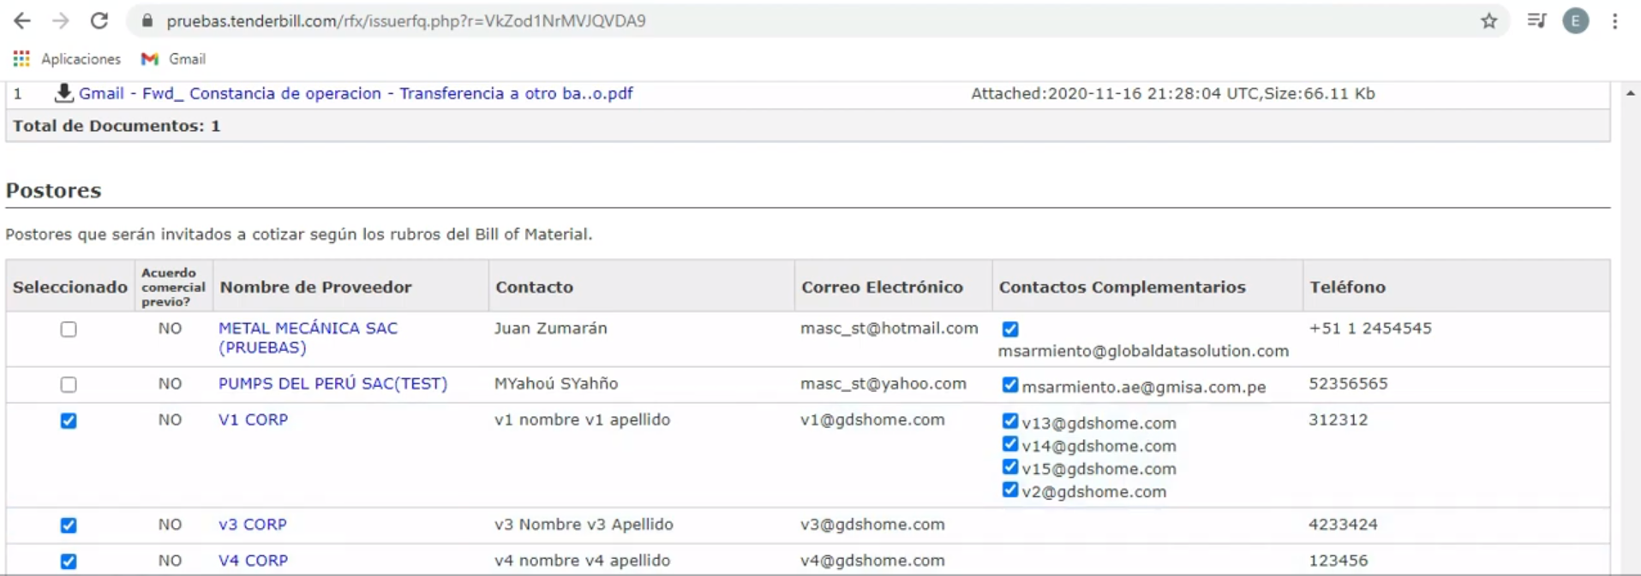Select the PUMPS DEL PERÚ SAC supplier checkbox
This screenshot has width=1641, height=576.
point(69,385)
